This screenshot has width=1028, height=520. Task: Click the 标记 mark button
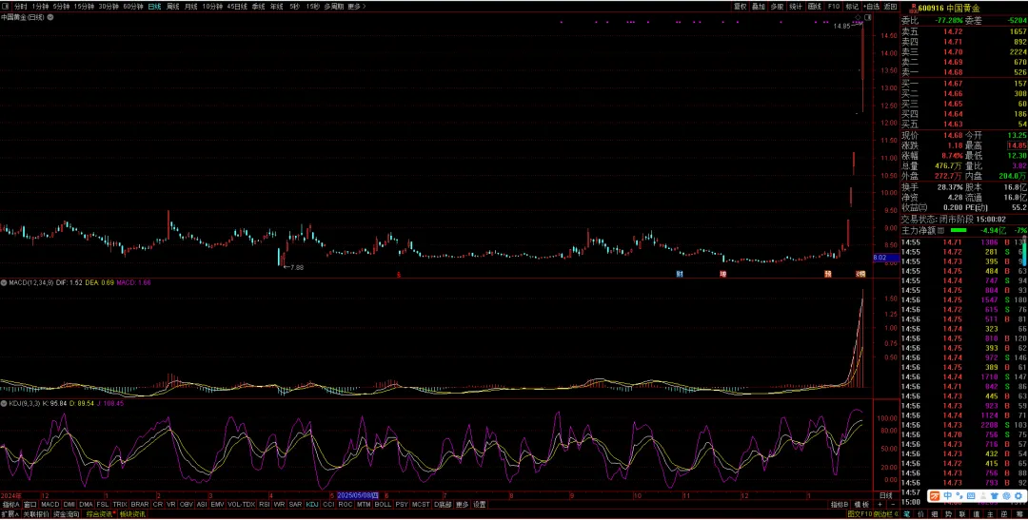click(852, 7)
